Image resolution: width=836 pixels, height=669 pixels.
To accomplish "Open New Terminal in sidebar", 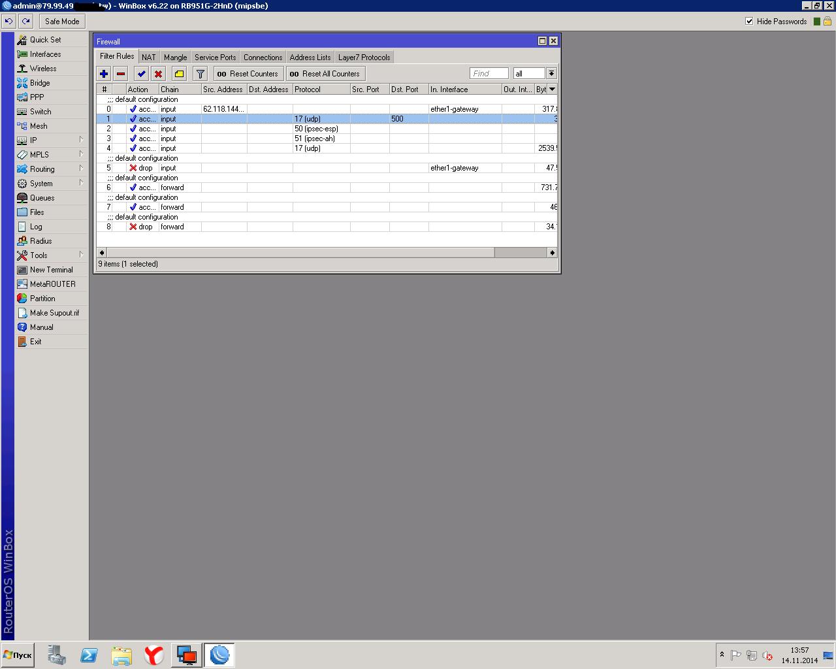I will [52, 270].
